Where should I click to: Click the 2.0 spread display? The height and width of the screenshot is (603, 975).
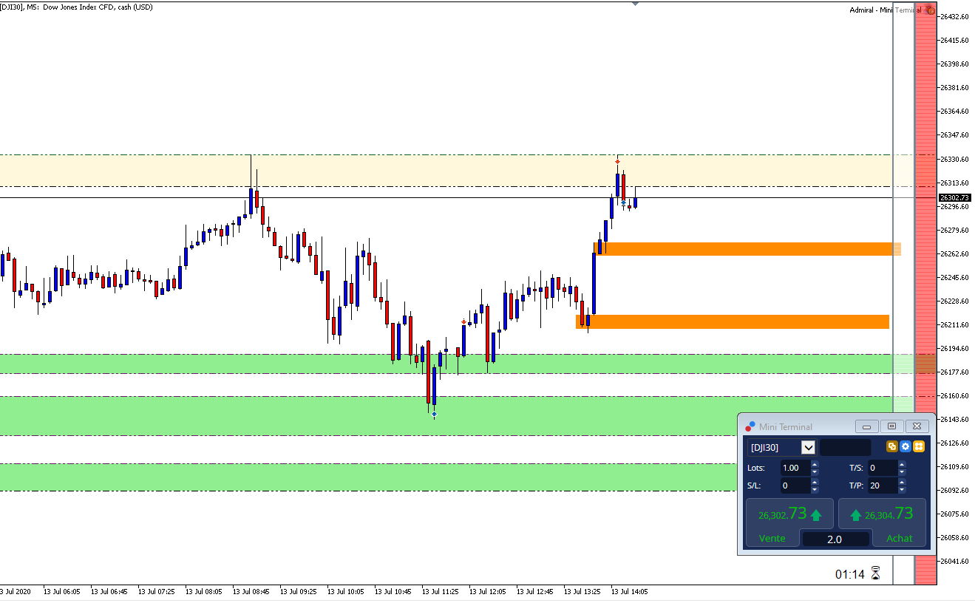point(835,539)
